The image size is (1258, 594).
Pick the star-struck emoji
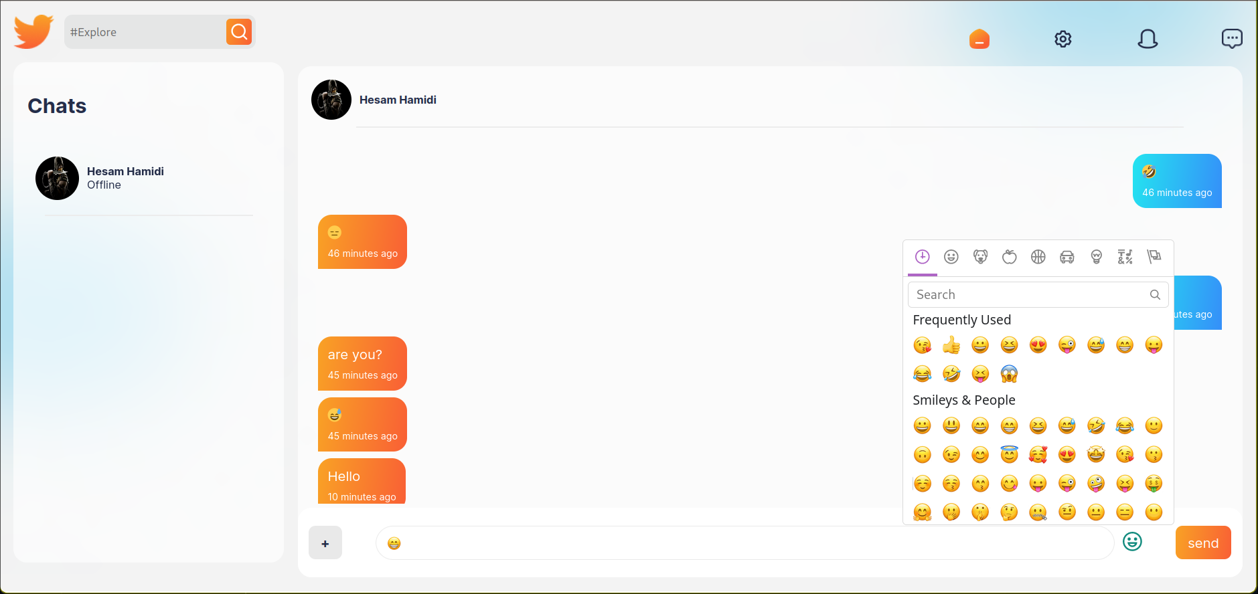[x=1096, y=455]
